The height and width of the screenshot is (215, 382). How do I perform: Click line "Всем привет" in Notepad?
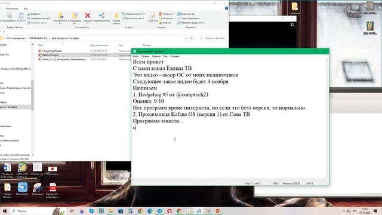[x=148, y=62]
